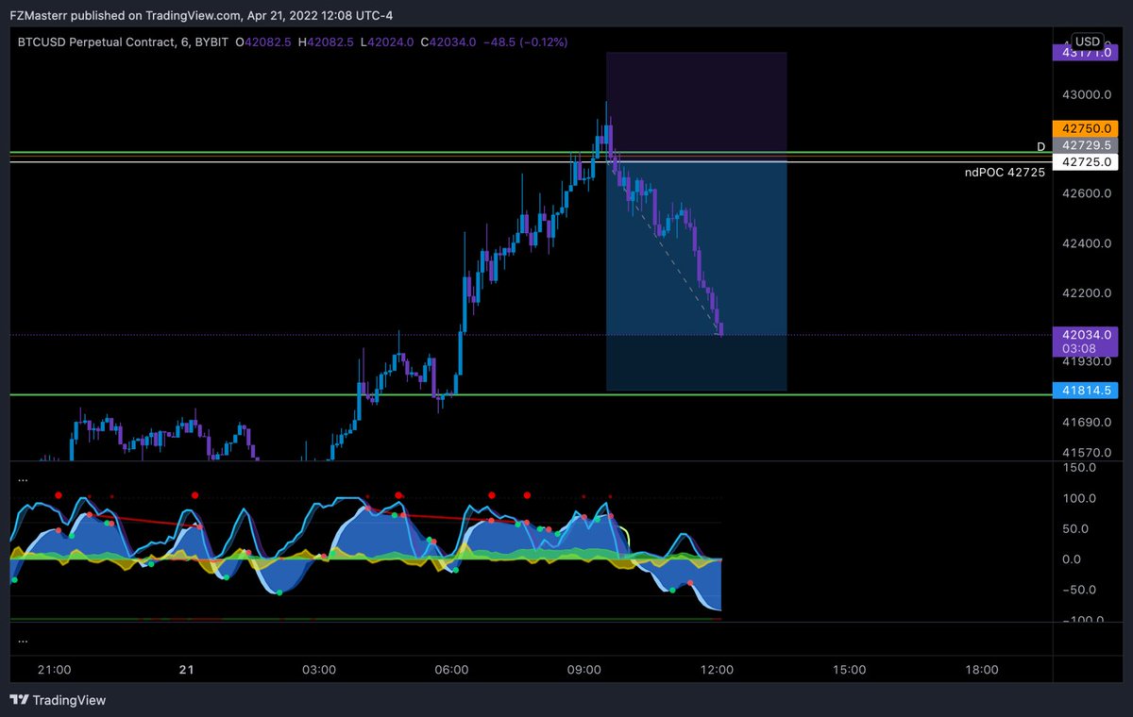Toggle the gray 42729.5 price level
This screenshot has height=717, width=1133.
click(1086, 146)
